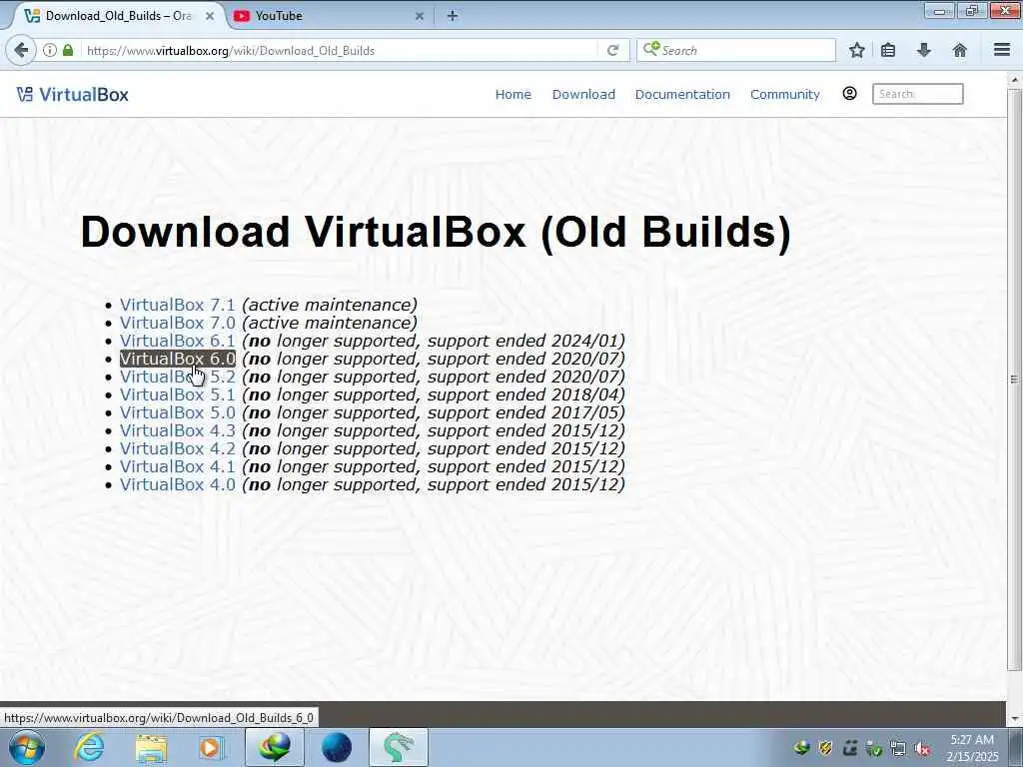Open a new tab with the plus button
This screenshot has height=767, width=1023.
click(x=453, y=16)
